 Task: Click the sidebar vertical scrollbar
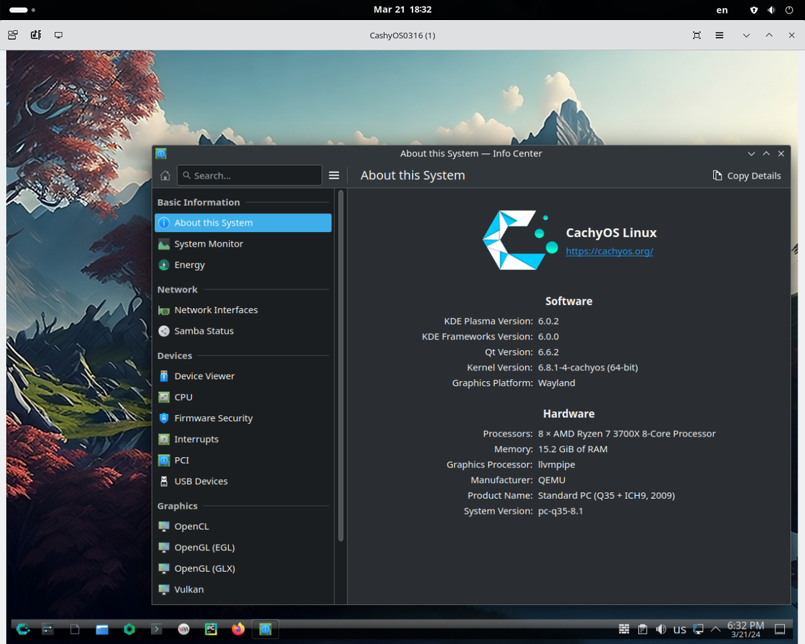(341, 366)
